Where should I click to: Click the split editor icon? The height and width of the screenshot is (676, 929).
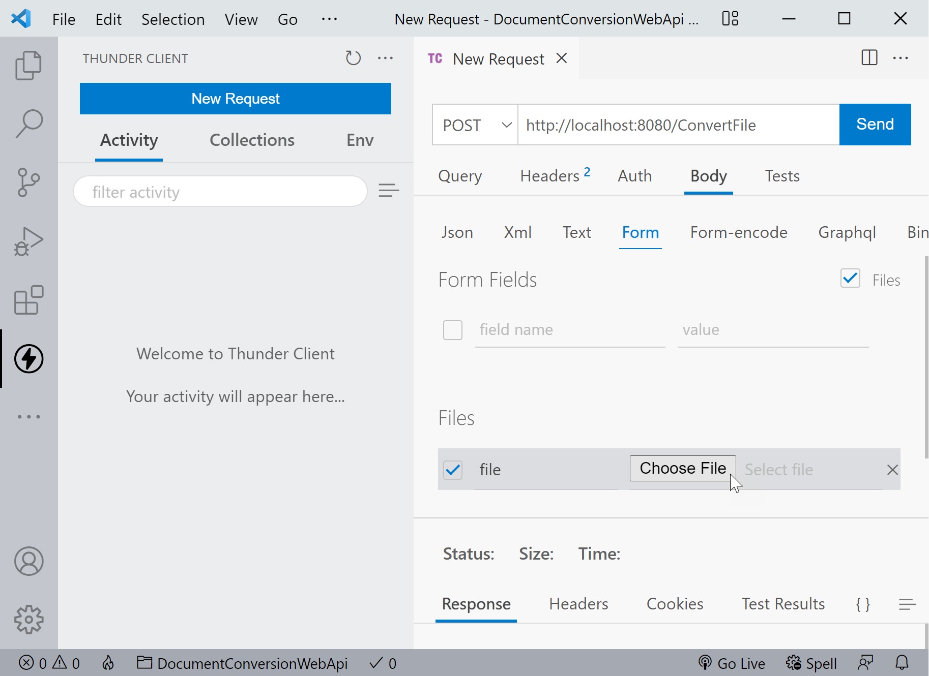[869, 58]
